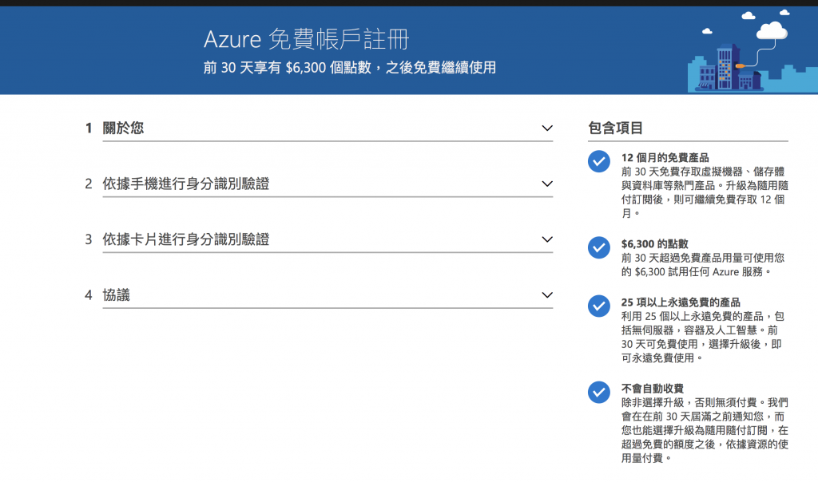The image size is (818, 482).
Task: Open step 1 關於您 heading
Action: (x=123, y=128)
